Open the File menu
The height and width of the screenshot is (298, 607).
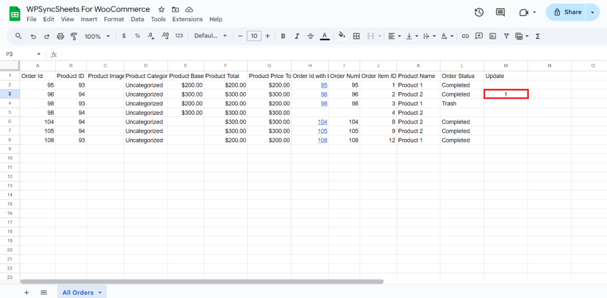click(32, 20)
